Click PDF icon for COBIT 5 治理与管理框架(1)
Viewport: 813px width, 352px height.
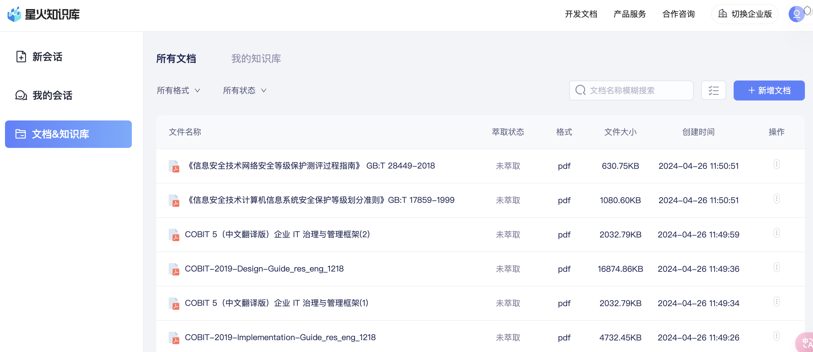coord(174,303)
